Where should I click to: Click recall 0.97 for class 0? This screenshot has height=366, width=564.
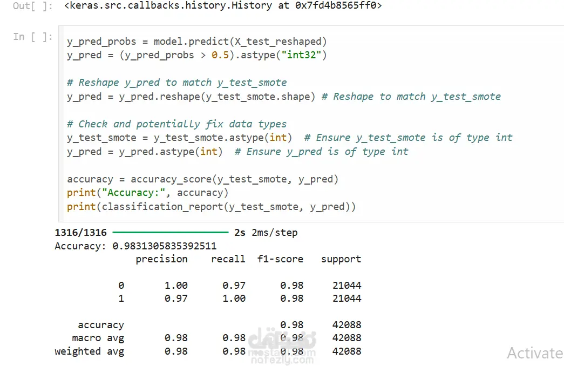234,286
